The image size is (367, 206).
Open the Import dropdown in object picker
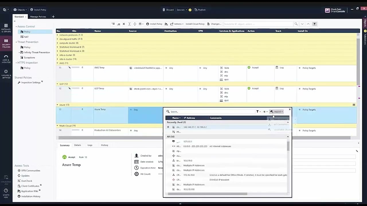click(277, 112)
